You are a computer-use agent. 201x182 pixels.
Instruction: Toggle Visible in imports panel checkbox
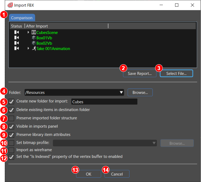point(11,127)
